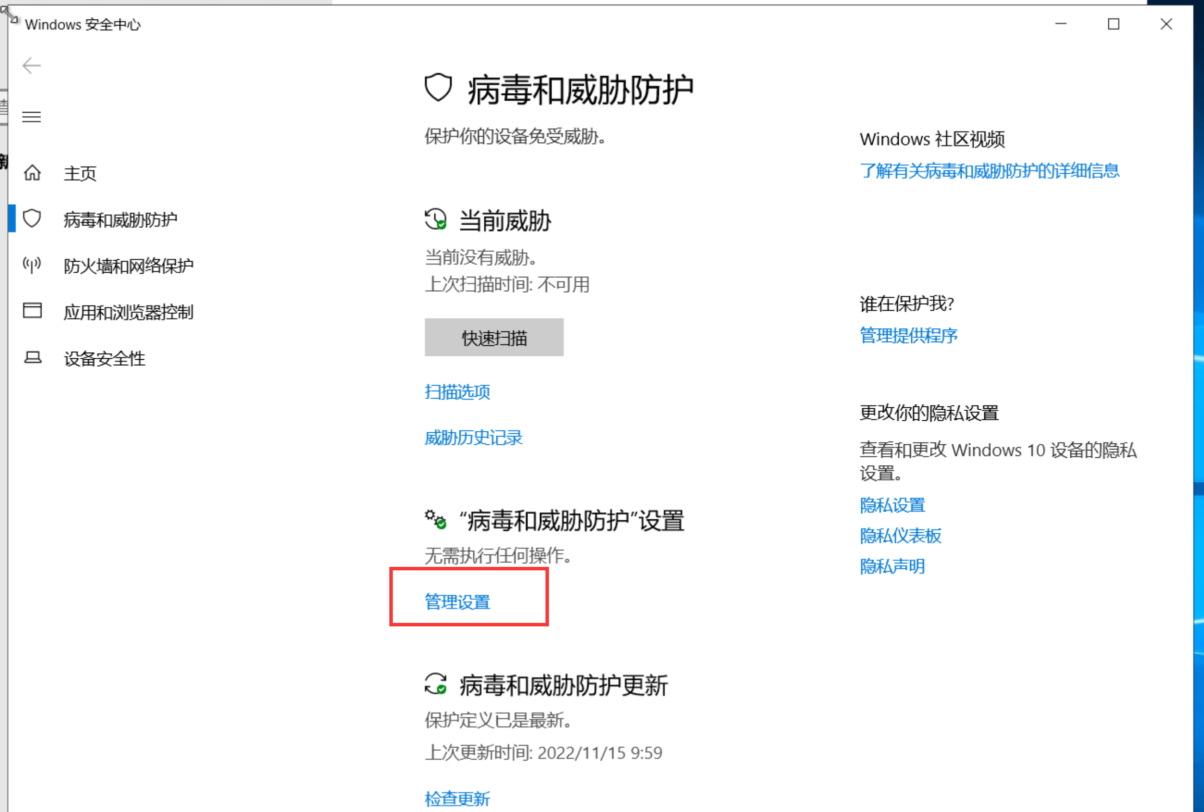Click the device security laptop icon
Viewport: 1204px width, 812px height.
pos(32,358)
